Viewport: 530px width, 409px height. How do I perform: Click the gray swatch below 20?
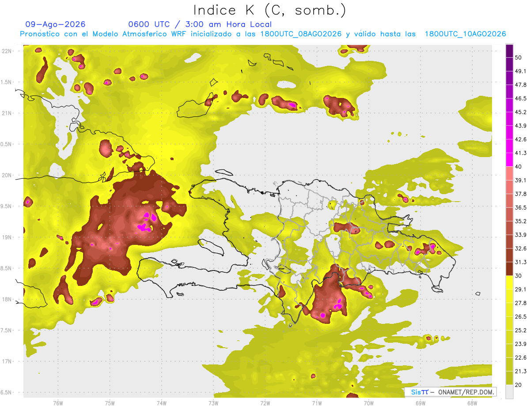click(x=509, y=392)
